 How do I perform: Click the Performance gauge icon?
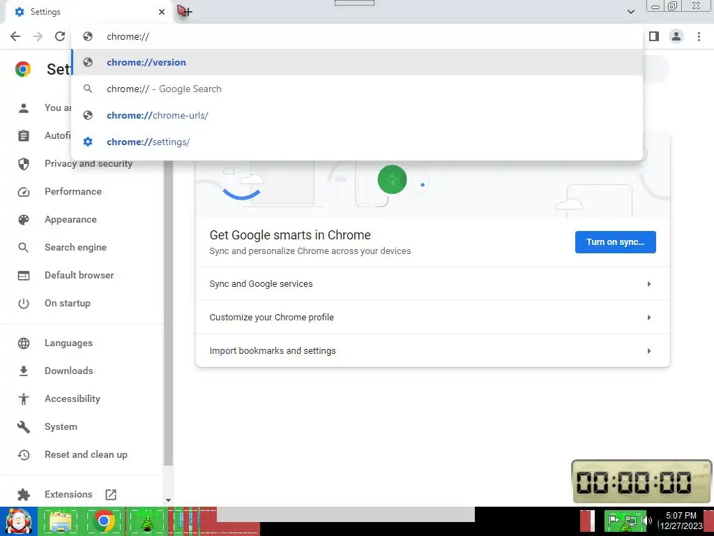[23, 192]
